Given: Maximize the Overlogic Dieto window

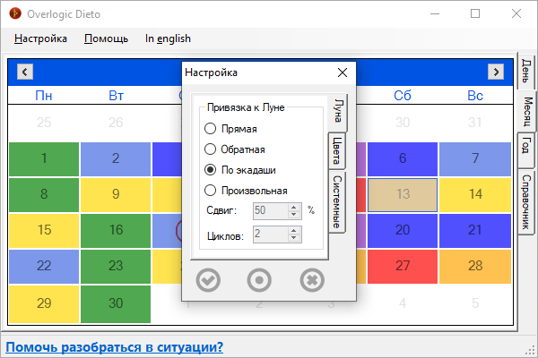Looking at the screenshot, I should [x=475, y=13].
